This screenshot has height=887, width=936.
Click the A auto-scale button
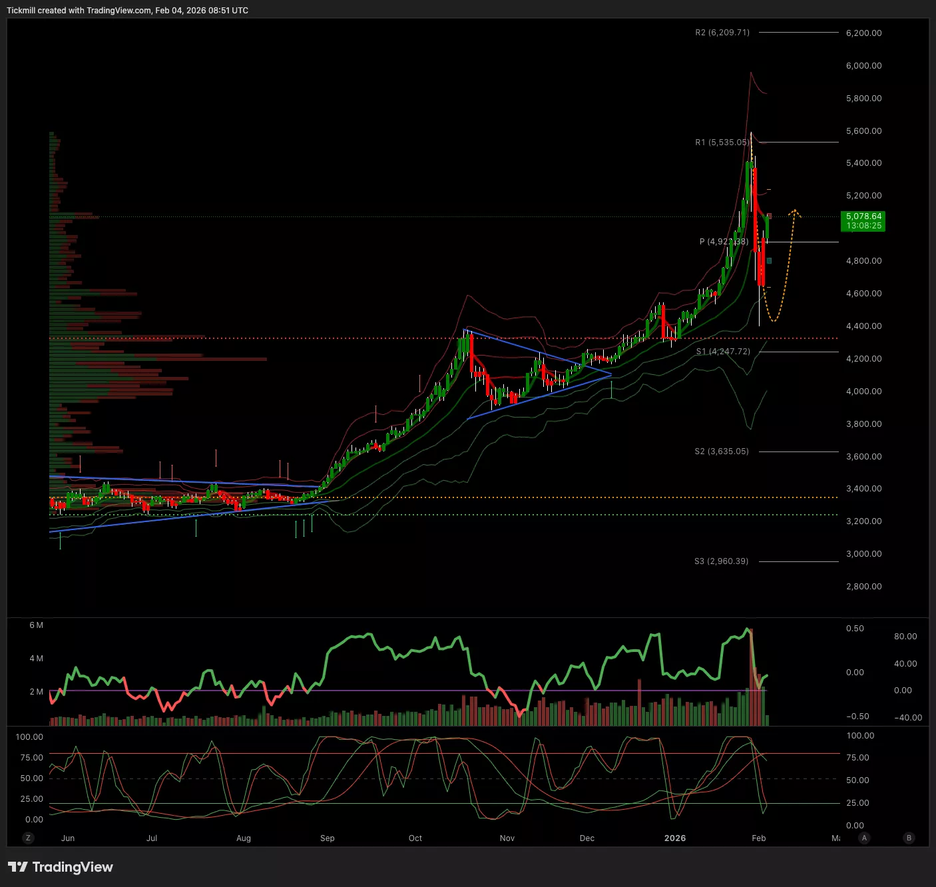[x=864, y=838]
